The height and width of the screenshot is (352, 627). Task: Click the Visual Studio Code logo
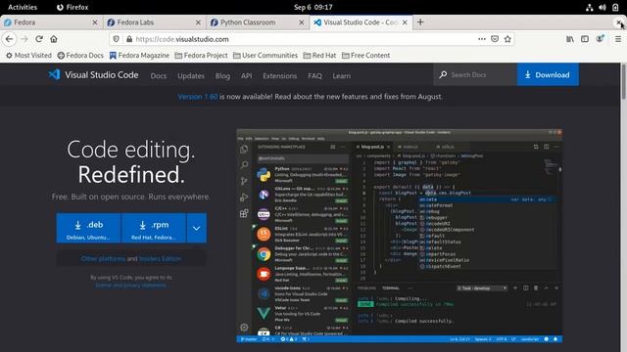pos(93,75)
